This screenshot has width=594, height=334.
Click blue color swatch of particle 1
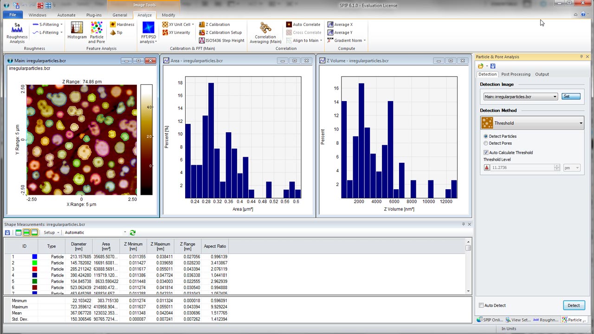coord(34,257)
